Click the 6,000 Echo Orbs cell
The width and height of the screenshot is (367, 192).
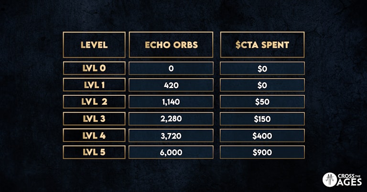171,152
